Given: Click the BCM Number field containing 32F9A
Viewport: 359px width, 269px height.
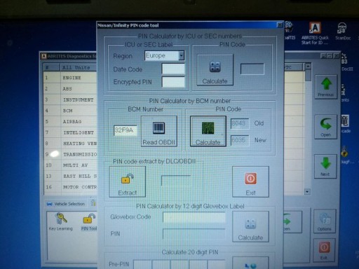Looking at the screenshot, I should (126, 130).
